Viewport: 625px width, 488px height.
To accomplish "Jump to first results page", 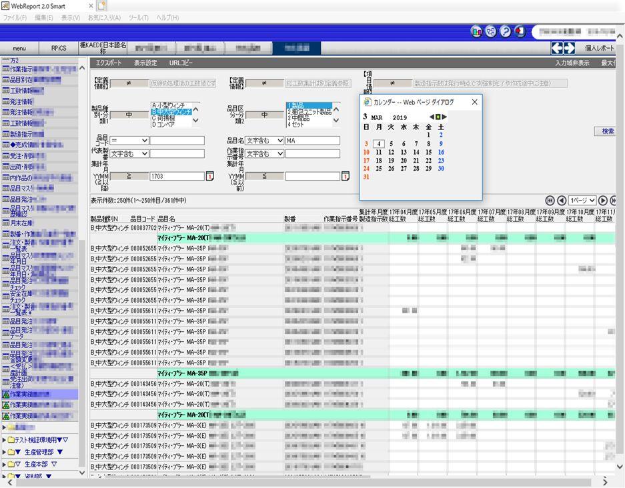I will 550,201.
